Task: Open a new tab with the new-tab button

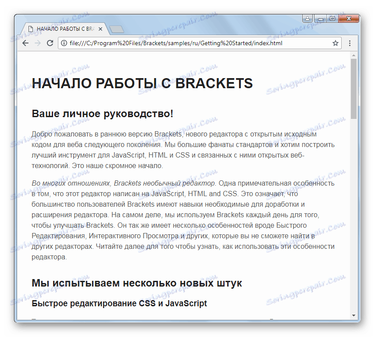Action: [116, 29]
